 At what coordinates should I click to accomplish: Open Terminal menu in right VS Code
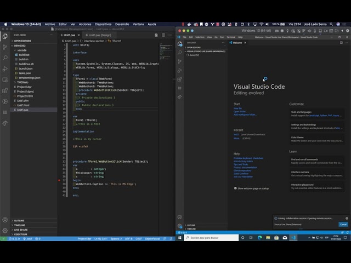tap(231, 37)
